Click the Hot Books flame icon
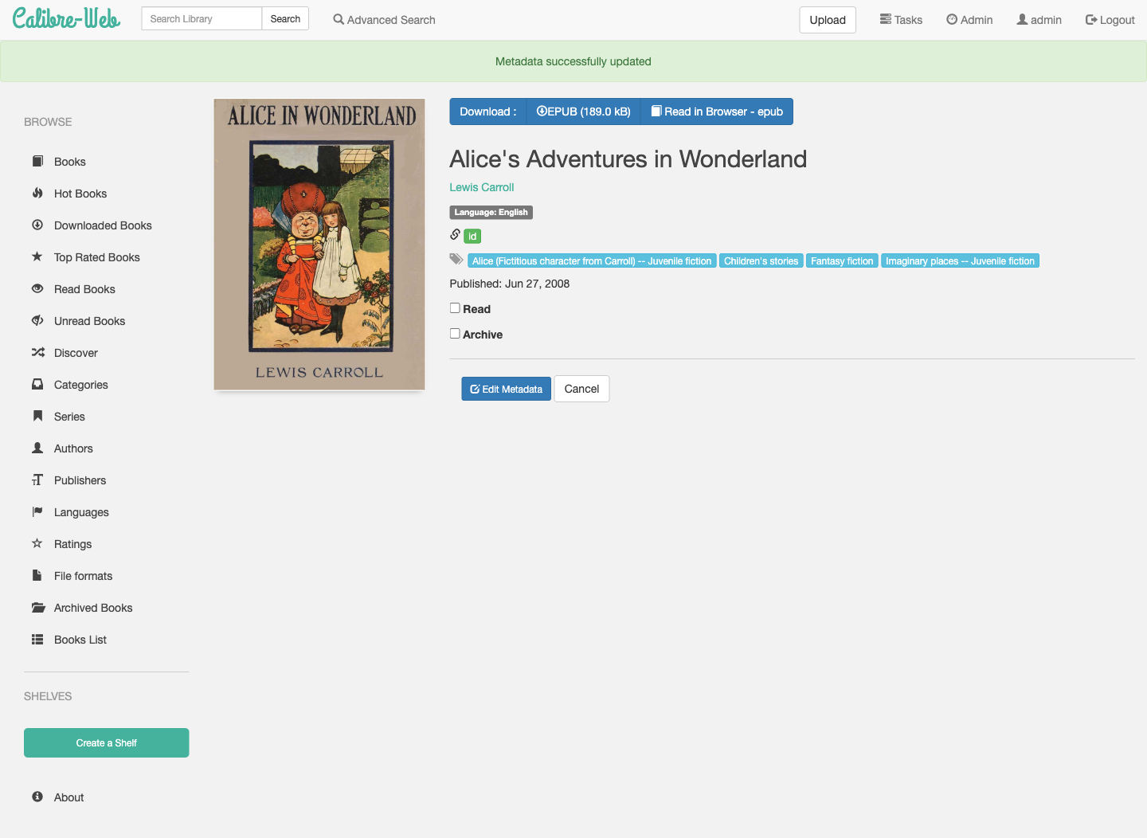This screenshot has height=838, width=1147. (37, 193)
